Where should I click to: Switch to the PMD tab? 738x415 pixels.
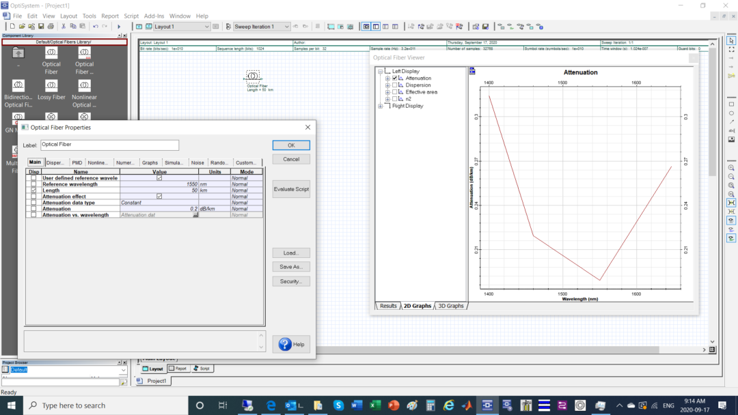pyautogui.click(x=77, y=162)
